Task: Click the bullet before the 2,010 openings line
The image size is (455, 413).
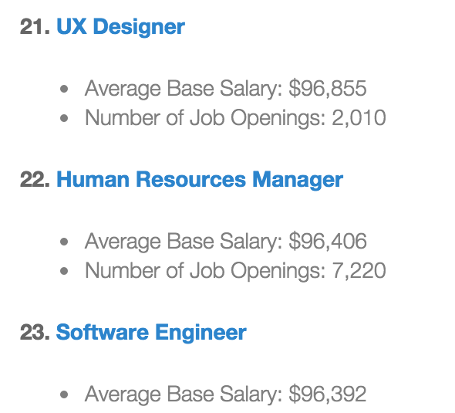Action: (64, 118)
